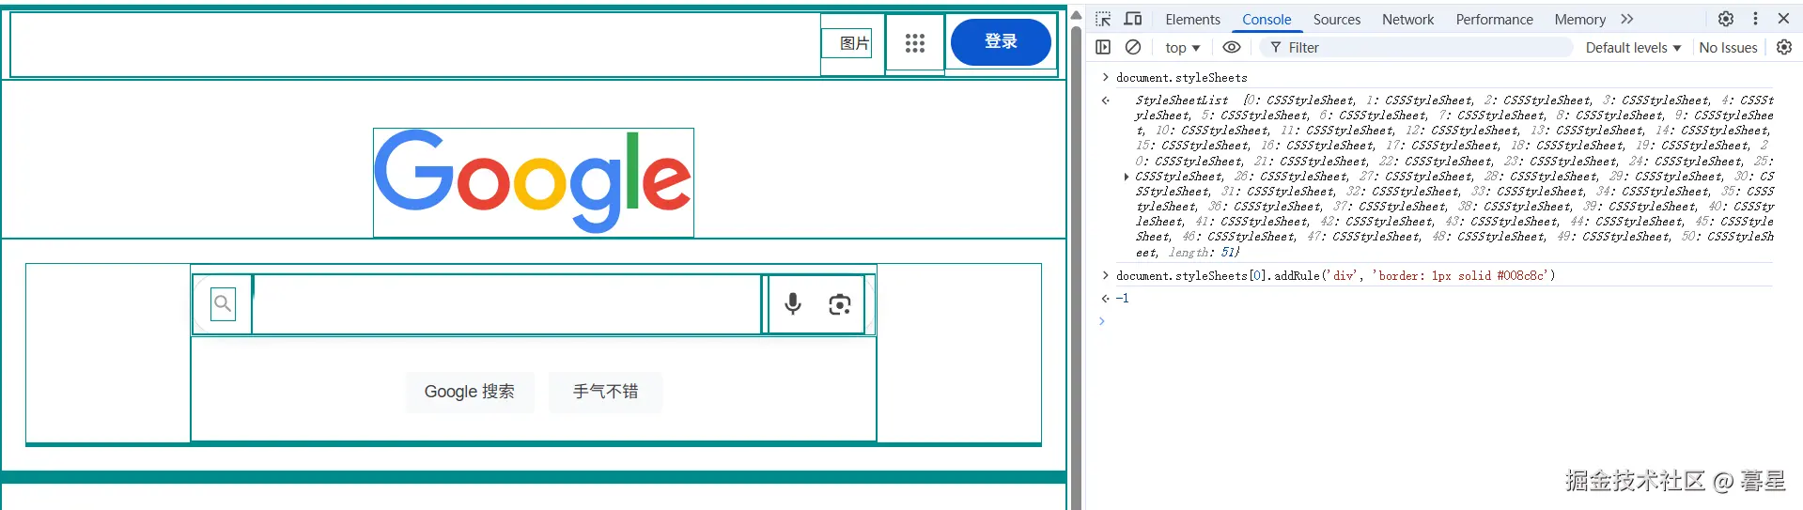Click the page scrollbar up arrow
Screen dimensions: 1803x510
coord(1077,15)
